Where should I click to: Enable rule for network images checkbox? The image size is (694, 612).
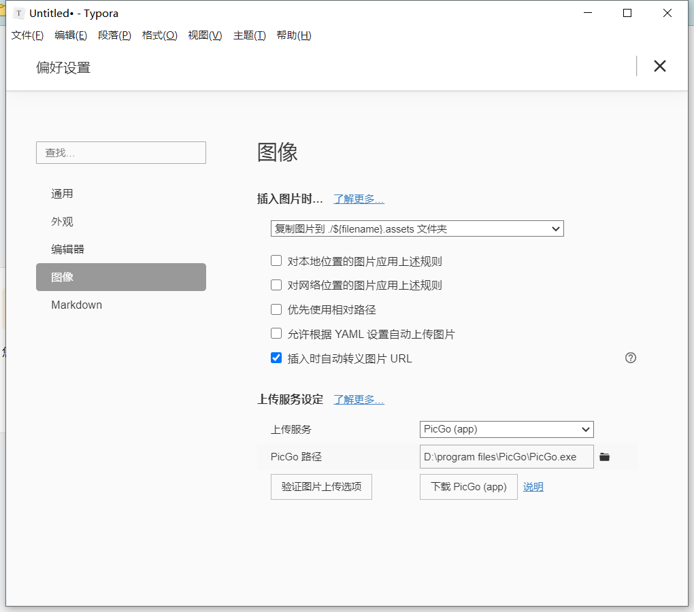tap(276, 285)
